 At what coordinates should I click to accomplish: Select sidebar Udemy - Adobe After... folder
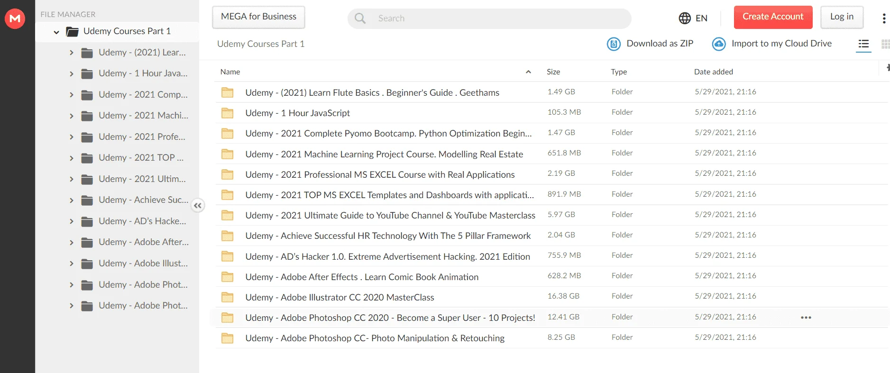click(144, 242)
